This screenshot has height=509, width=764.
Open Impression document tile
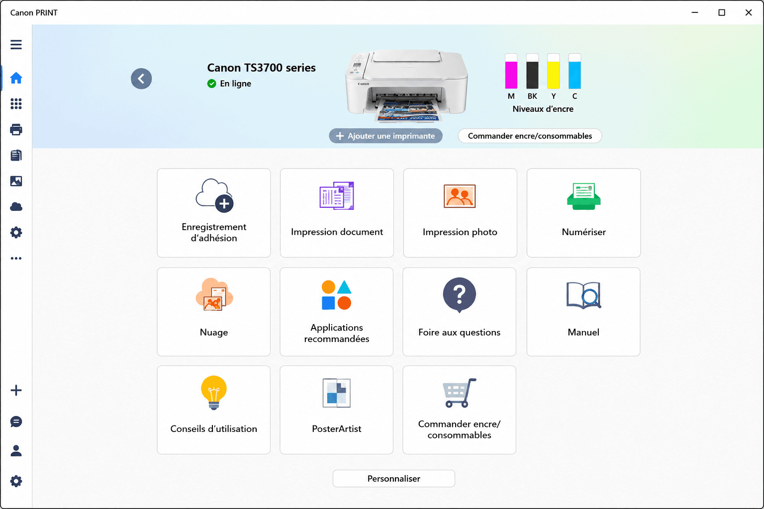pos(337,213)
